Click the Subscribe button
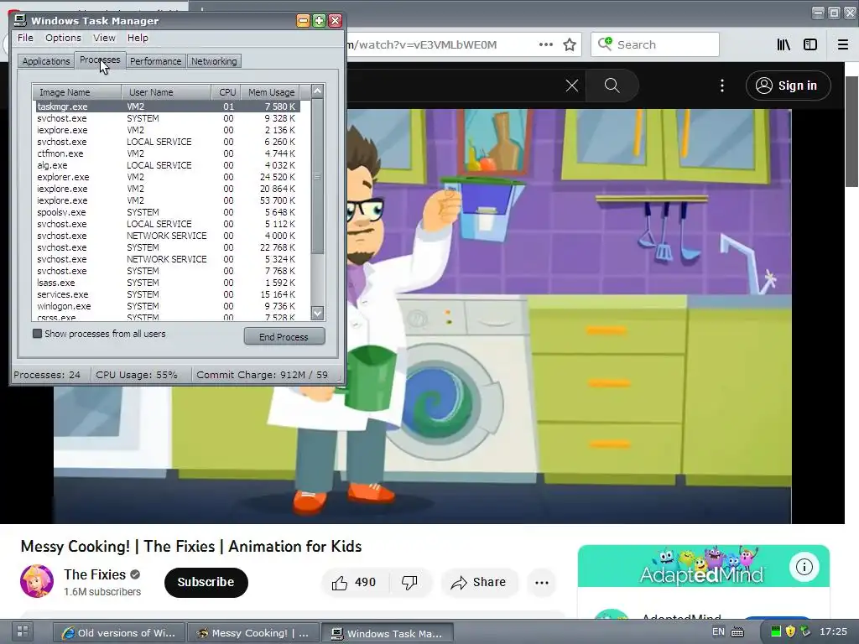 click(206, 582)
